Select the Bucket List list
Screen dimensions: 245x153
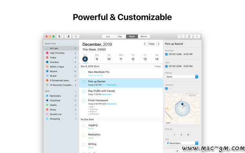coord(61,114)
